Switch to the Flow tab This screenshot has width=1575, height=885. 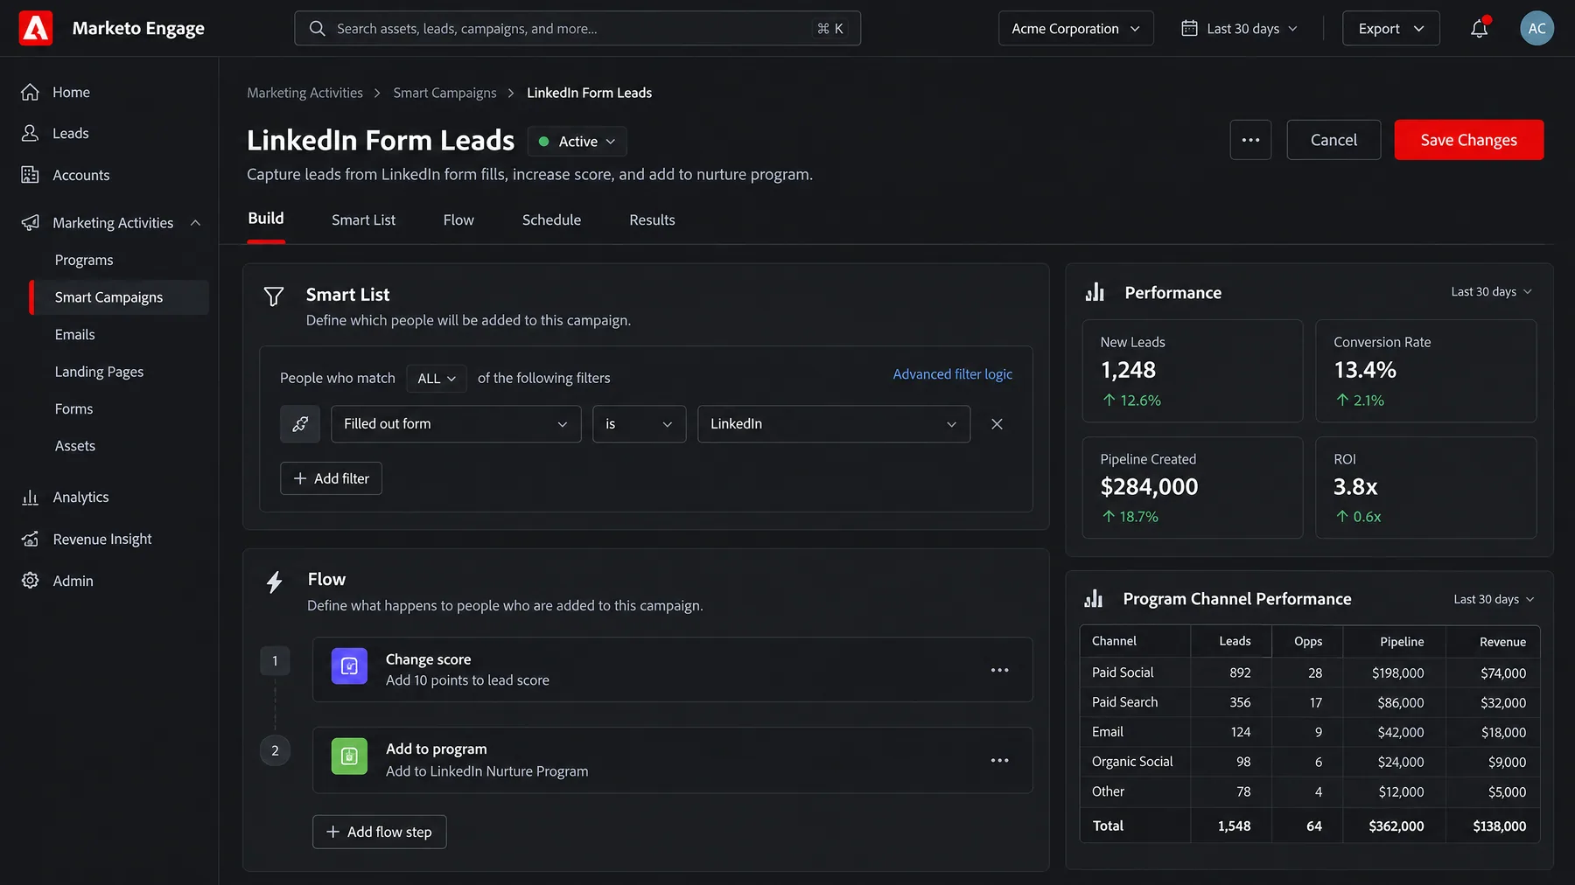458,220
